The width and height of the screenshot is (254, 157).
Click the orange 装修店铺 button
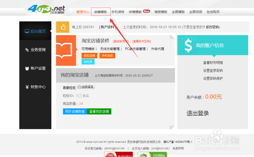[89, 56]
